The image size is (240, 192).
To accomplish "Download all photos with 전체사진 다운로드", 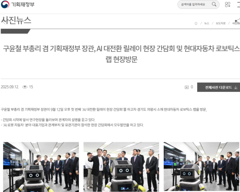I will pyautogui.click(x=219, y=87).
